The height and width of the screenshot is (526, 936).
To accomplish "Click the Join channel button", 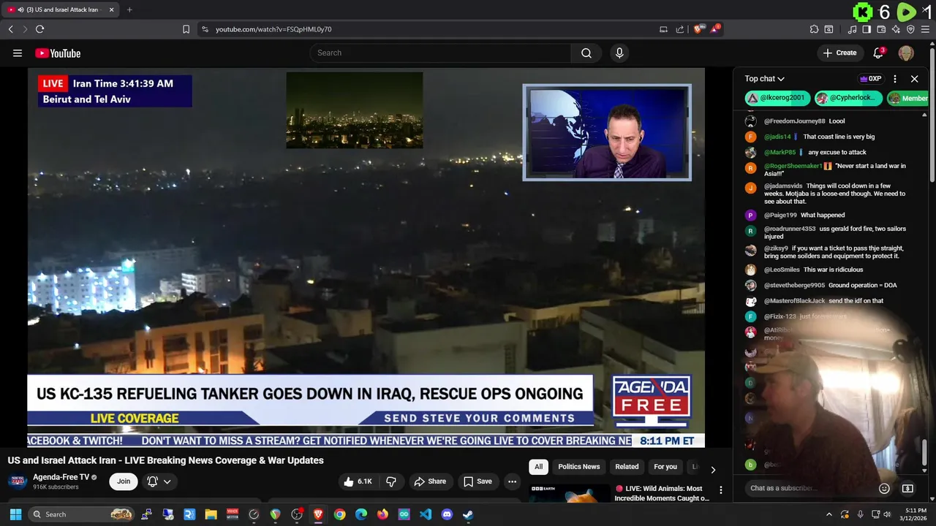I will pyautogui.click(x=124, y=481).
